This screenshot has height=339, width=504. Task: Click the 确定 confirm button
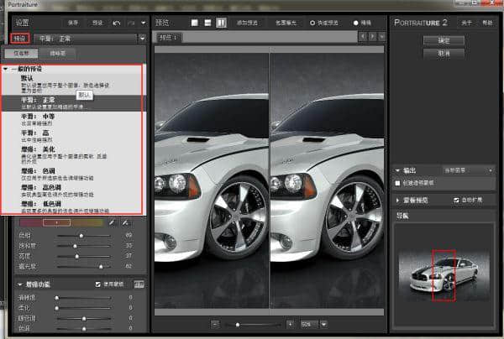444,39
